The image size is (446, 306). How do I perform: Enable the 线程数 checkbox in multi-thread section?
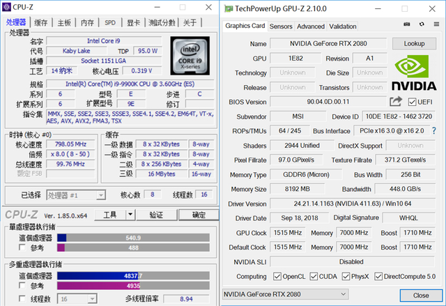click(24, 298)
